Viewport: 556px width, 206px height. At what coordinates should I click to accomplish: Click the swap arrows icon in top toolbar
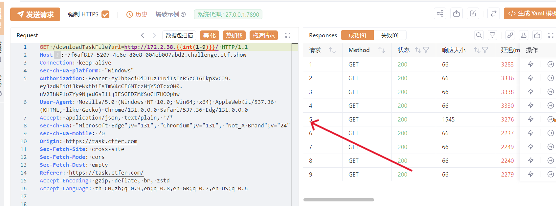point(493,13)
